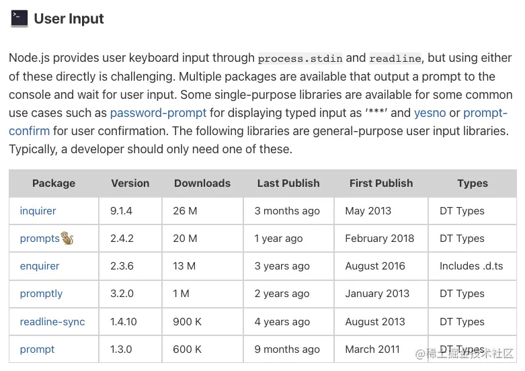
Task: Click the Version column header
Action: click(130, 183)
